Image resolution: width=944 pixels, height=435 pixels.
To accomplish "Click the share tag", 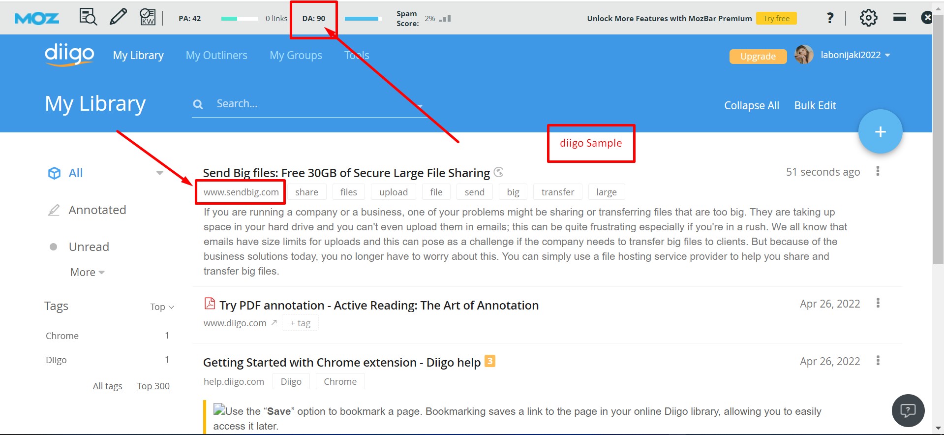I will (x=306, y=192).
